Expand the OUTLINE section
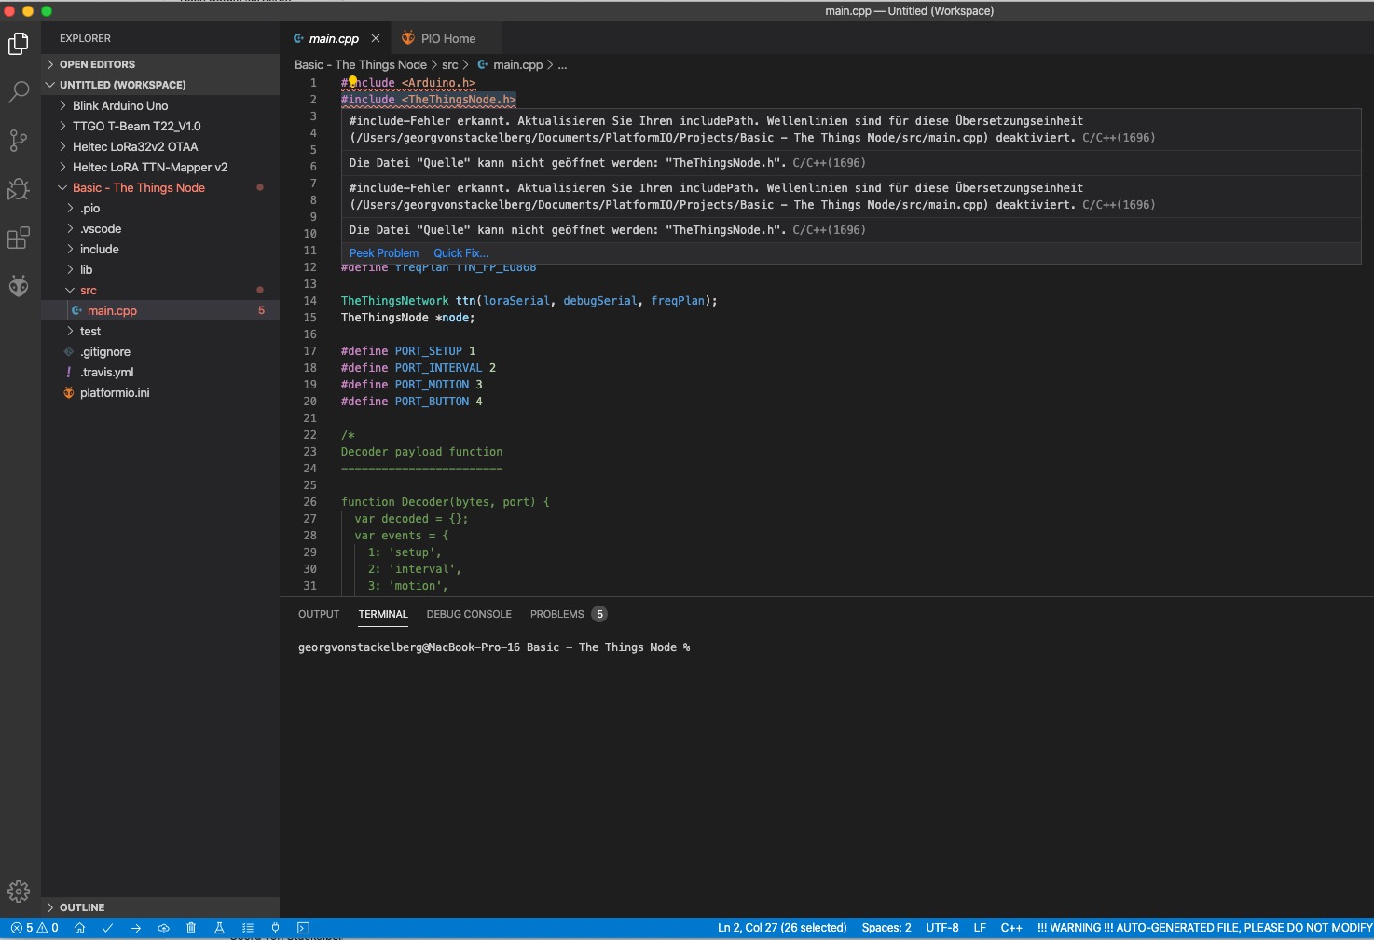1374x940 pixels. point(82,907)
